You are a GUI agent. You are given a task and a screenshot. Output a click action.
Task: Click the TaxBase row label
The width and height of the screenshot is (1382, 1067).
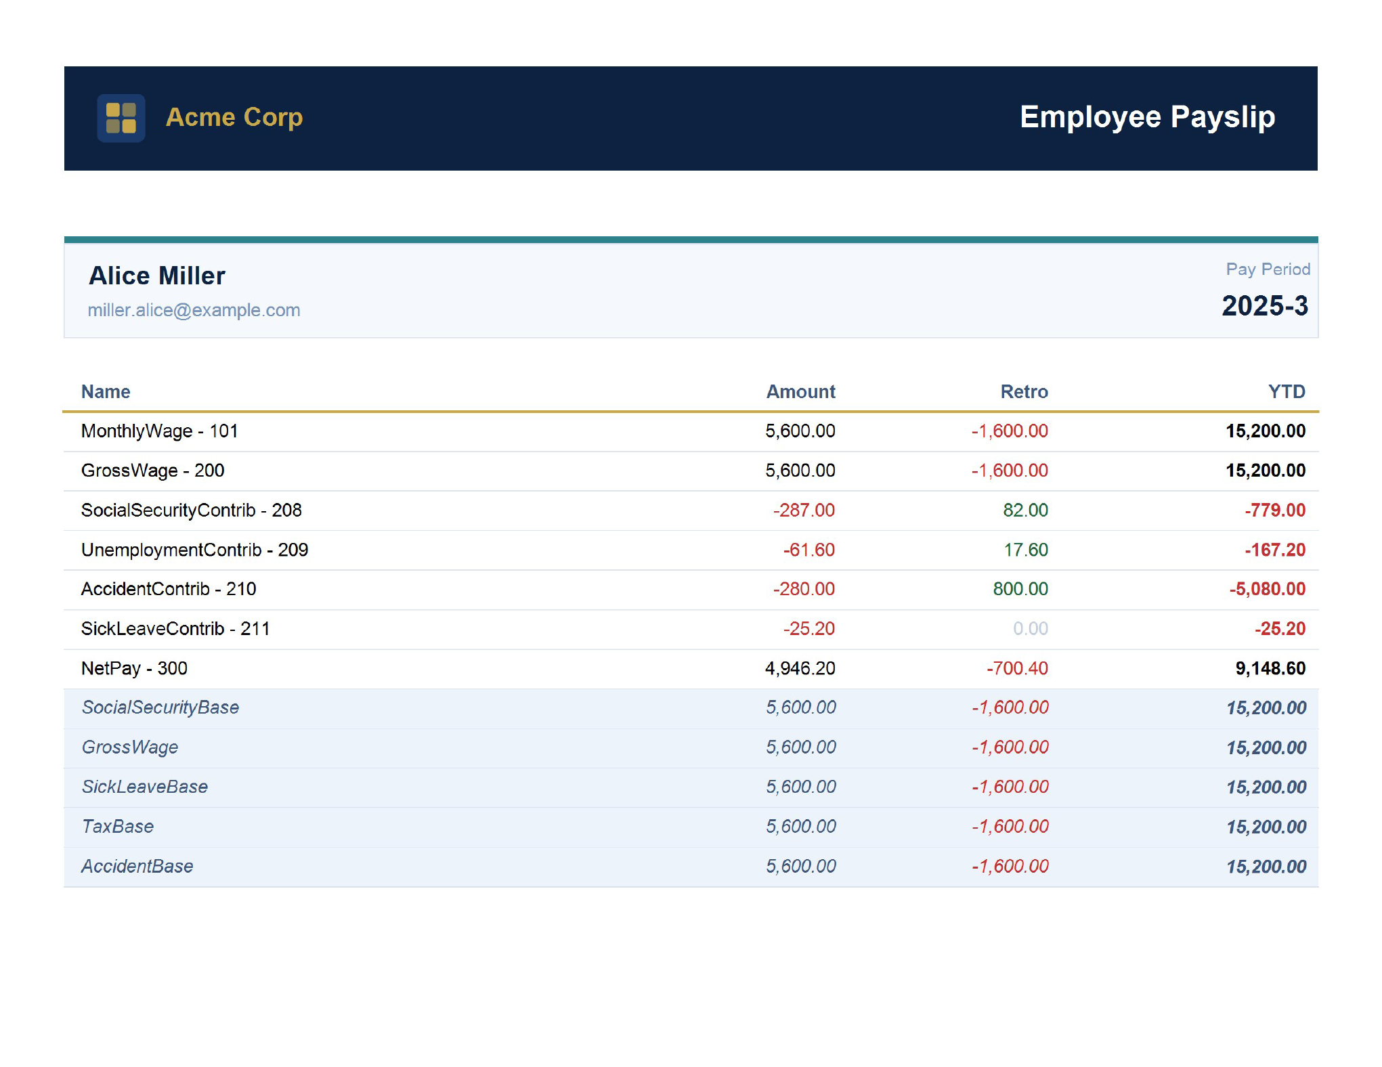[x=118, y=827]
